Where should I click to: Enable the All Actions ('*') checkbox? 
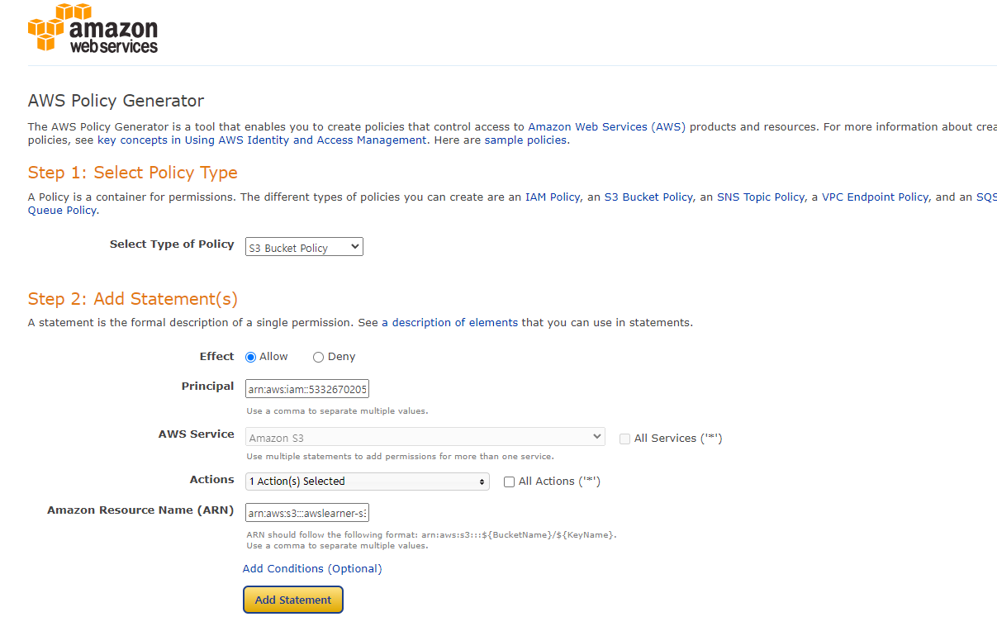[509, 482]
